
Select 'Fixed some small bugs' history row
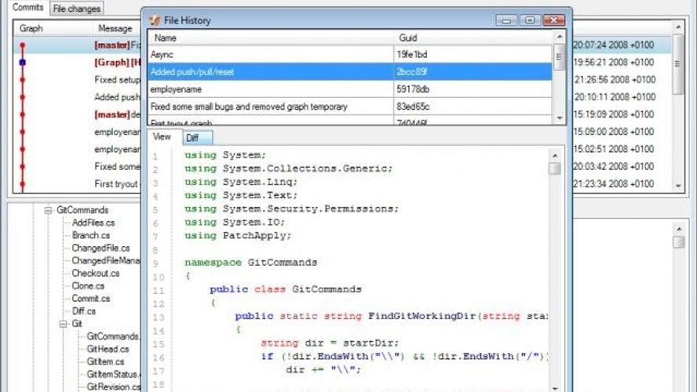pos(350,107)
